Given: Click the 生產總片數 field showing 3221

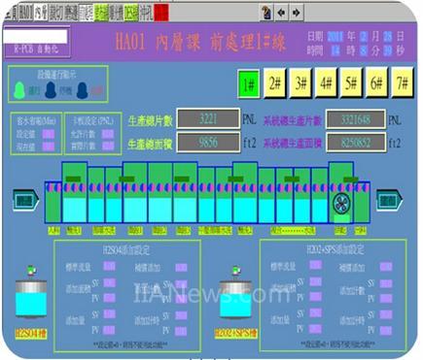Looking at the screenshot, I should tap(208, 119).
